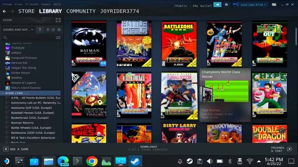Viewport: 298px width, 167px height.
Task: Toggle recent activity clock filter
Action: click(53, 30)
